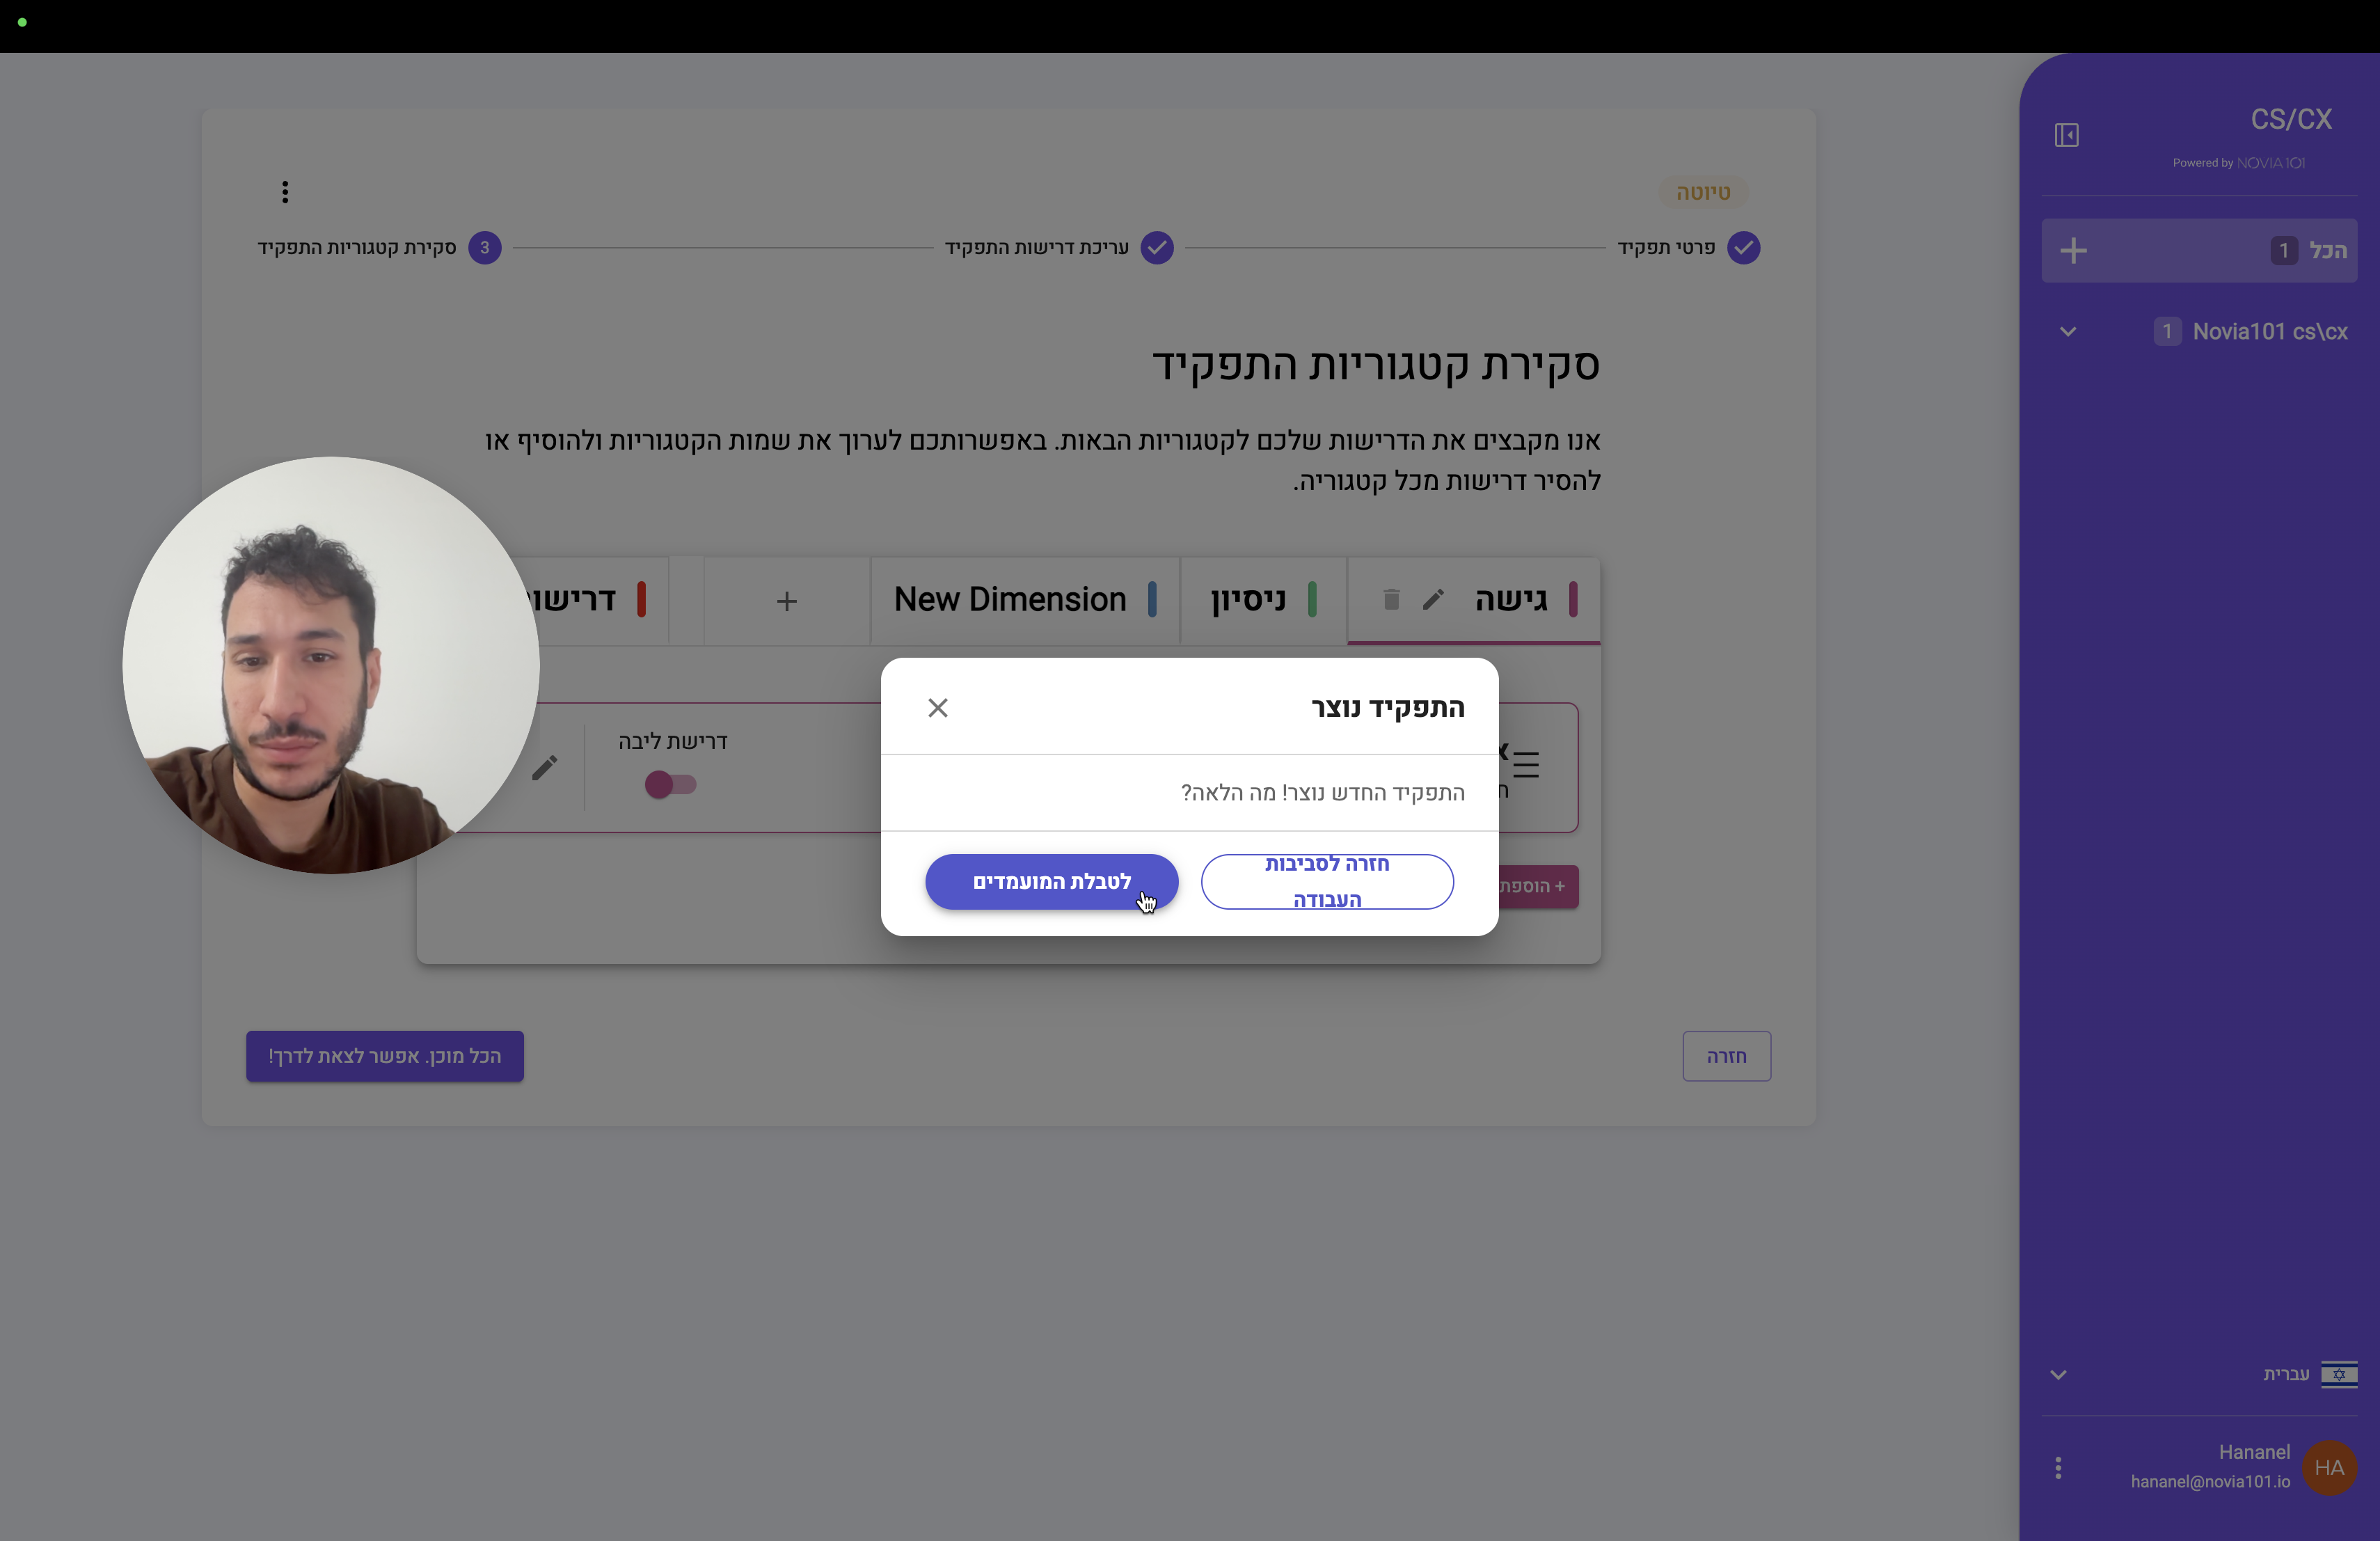Add a new category tab with plus

click(x=787, y=601)
